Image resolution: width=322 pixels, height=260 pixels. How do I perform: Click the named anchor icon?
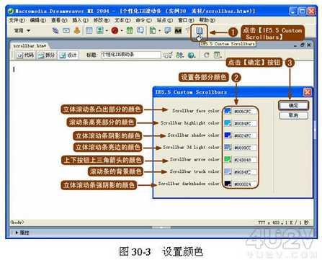coord(77,31)
